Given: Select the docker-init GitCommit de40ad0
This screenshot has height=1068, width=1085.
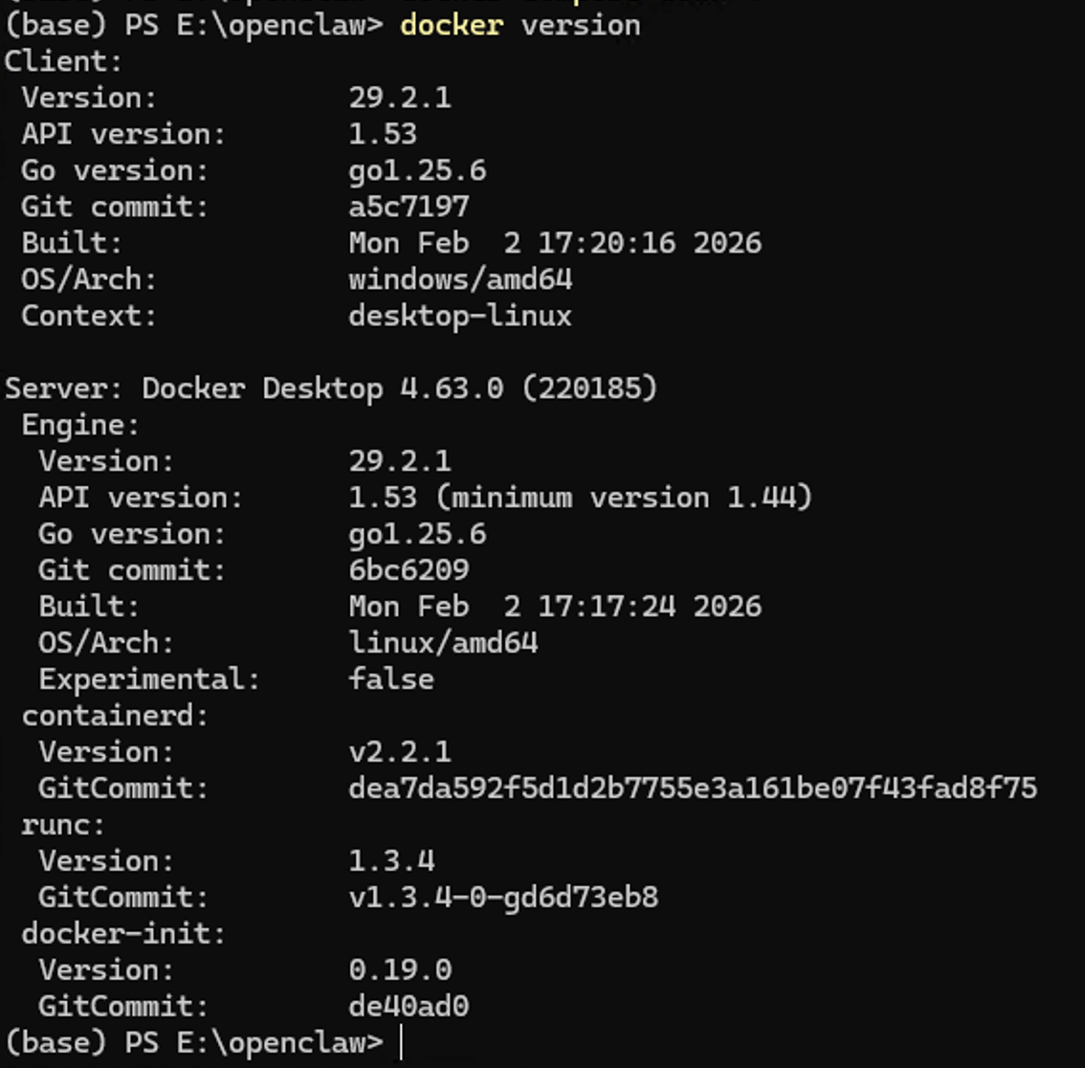Looking at the screenshot, I should pyautogui.click(x=409, y=1007).
